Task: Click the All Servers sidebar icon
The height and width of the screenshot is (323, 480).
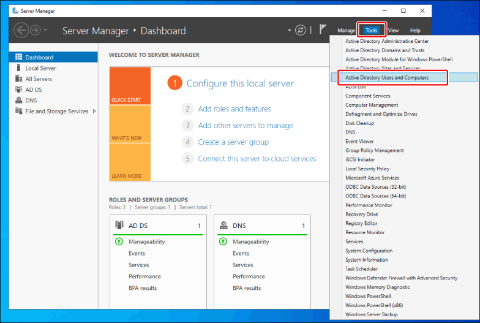Action: click(18, 78)
